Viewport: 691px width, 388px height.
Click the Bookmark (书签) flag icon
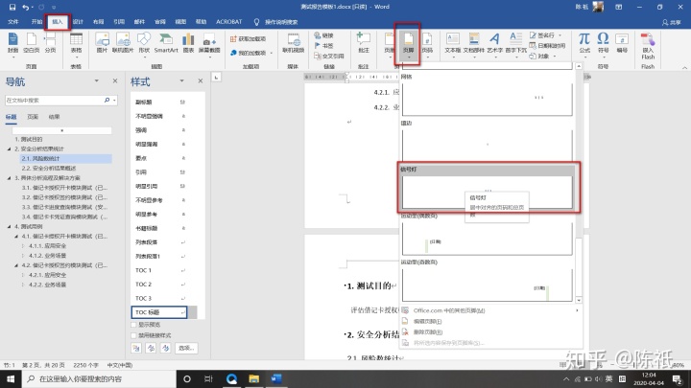(318, 45)
